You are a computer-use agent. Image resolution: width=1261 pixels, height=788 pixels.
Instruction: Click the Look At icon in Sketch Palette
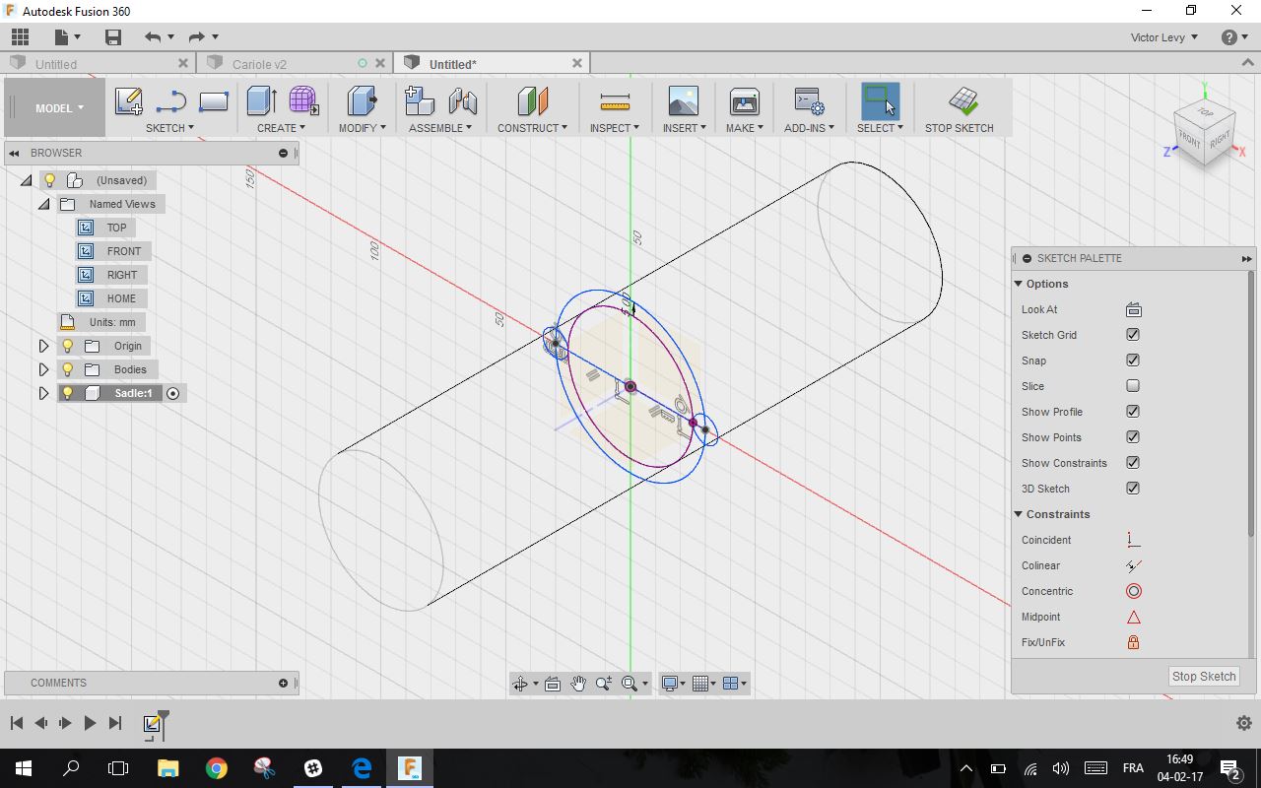[1133, 309]
